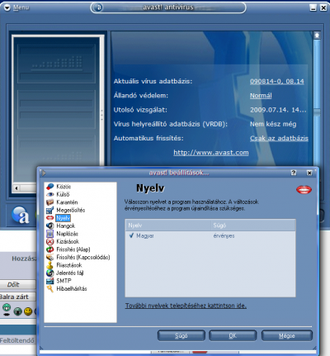
Task: Click the scroll up arrow in avast main panel
Action: point(317,36)
